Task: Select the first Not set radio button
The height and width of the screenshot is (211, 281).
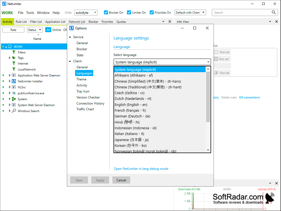Action: click(216, 52)
